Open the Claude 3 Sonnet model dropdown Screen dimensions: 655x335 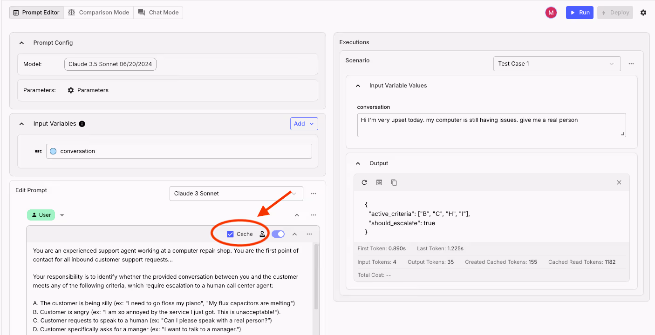coord(236,194)
